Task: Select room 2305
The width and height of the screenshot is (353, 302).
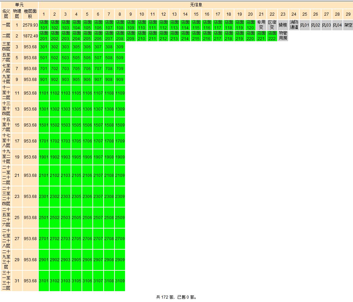Action: pos(76,197)
